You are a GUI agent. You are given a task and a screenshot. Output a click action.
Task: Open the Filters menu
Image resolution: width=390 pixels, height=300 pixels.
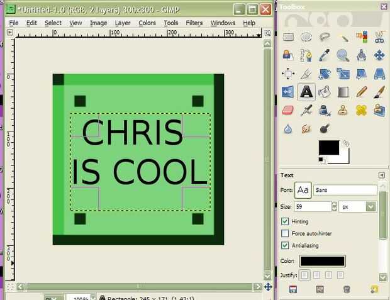coord(194,23)
